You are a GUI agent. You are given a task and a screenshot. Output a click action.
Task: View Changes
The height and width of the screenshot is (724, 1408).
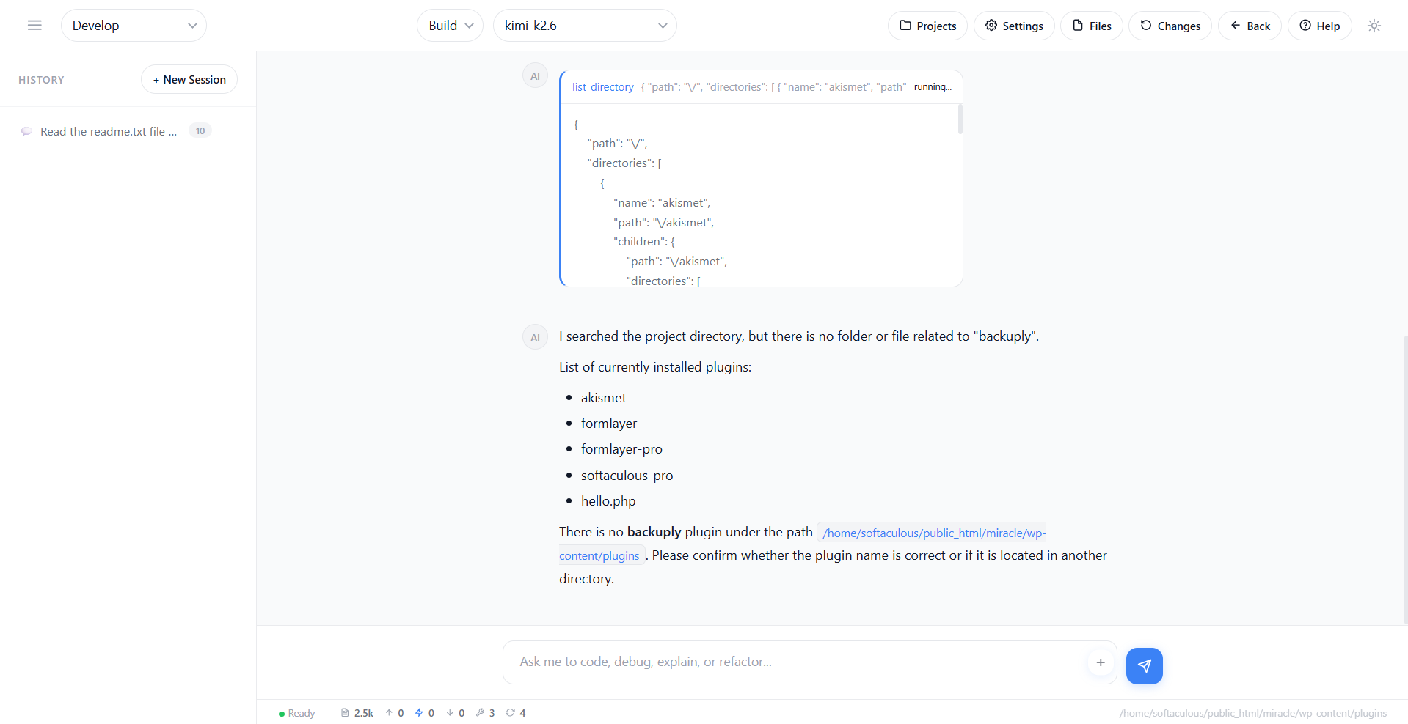tap(1170, 26)
